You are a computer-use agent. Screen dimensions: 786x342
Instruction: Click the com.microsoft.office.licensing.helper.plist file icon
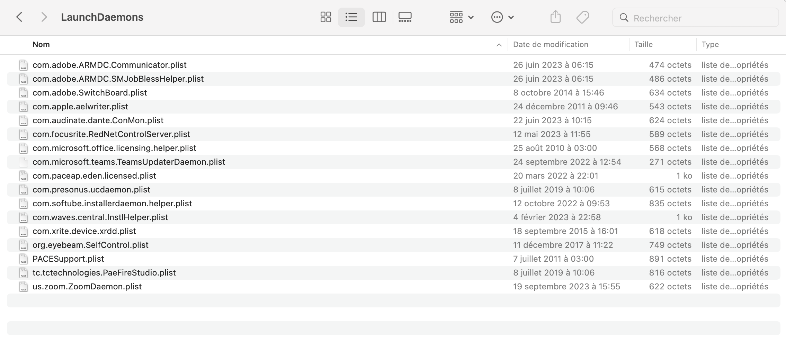(24, 148)
